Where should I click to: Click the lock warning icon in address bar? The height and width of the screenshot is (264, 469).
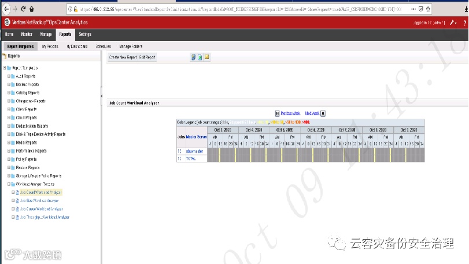tap(76, 9)
